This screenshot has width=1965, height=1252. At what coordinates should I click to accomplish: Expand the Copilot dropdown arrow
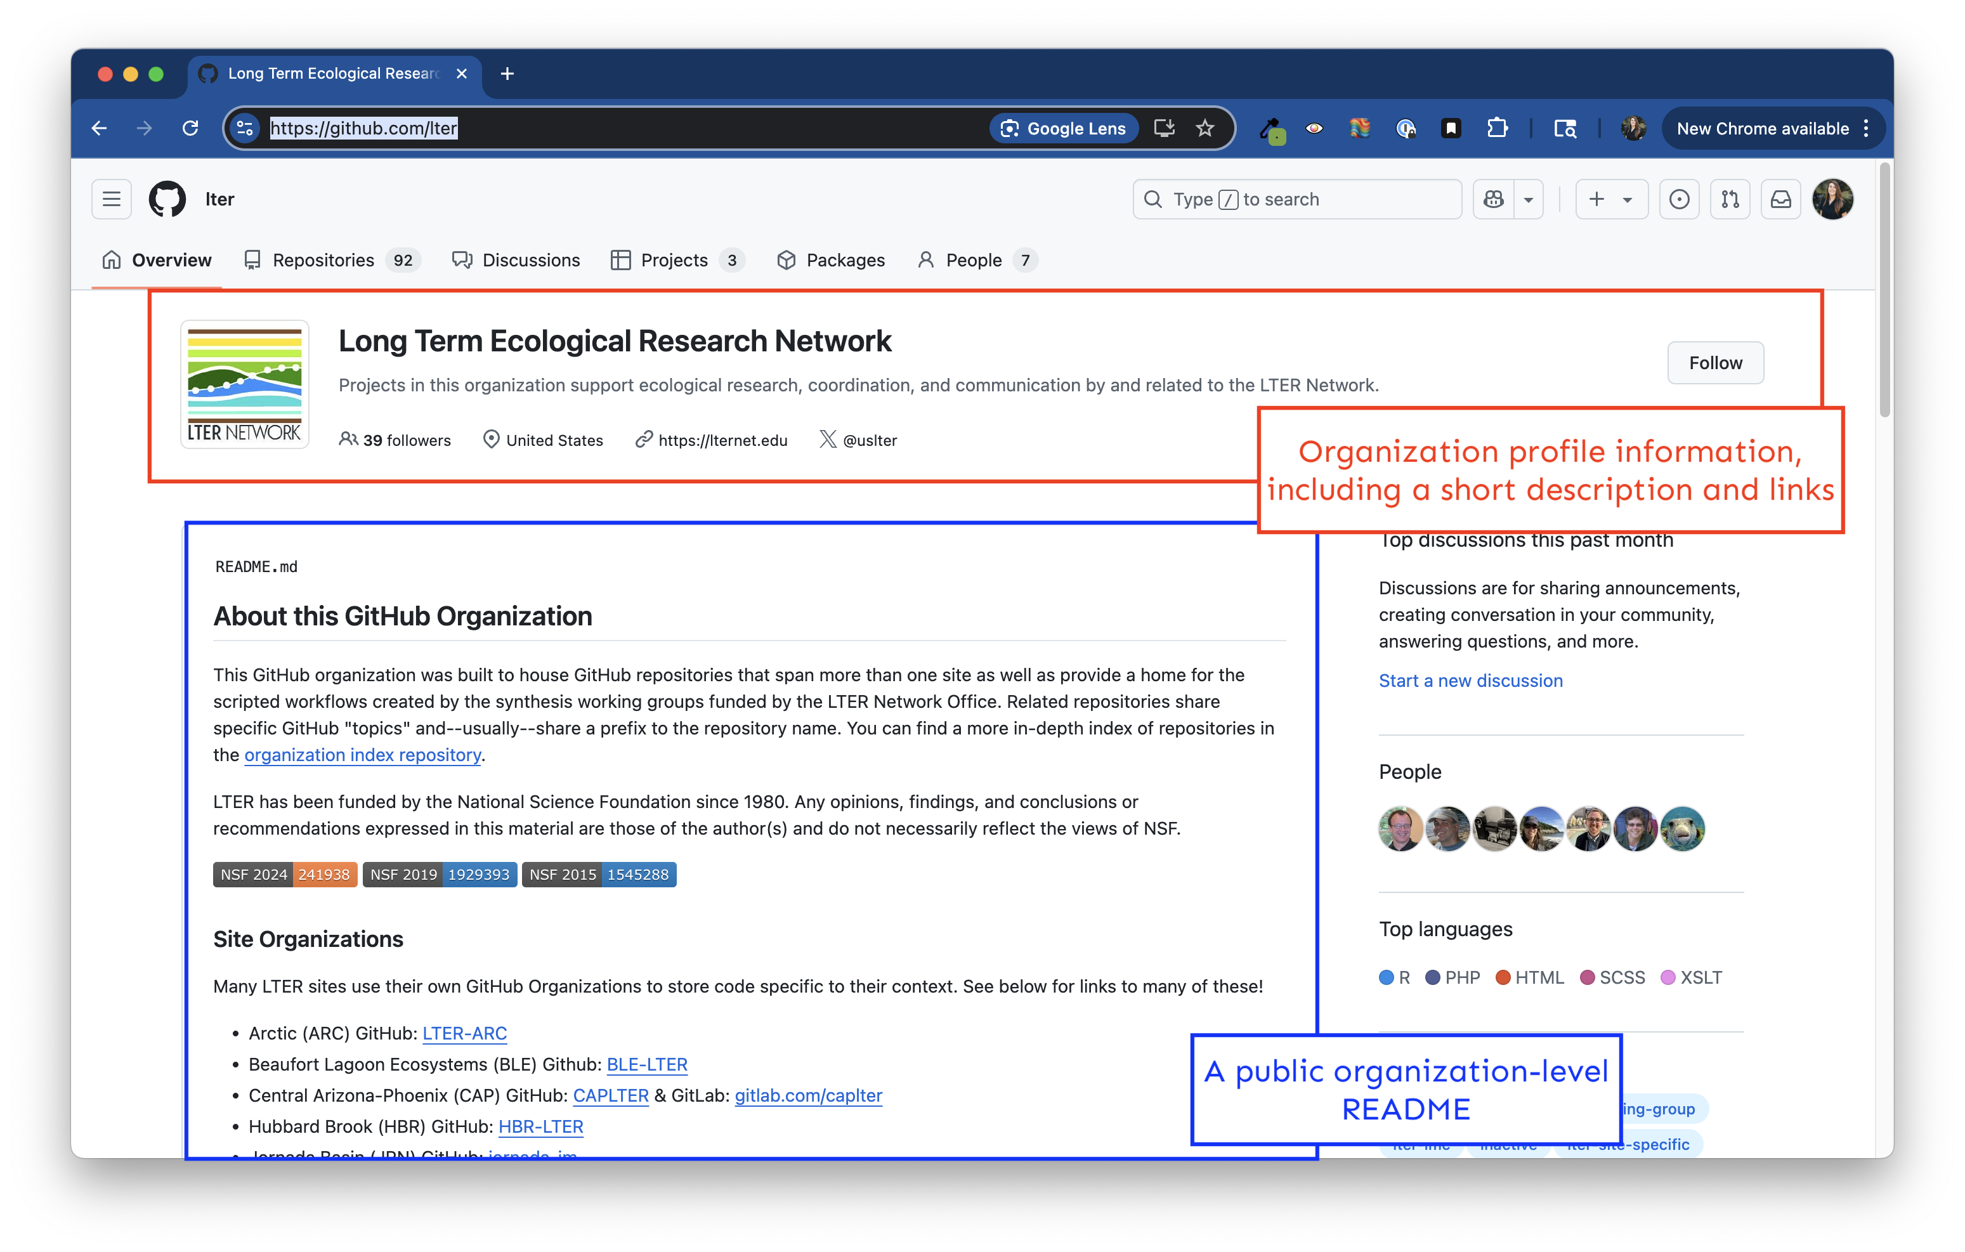click(1529, 199)
